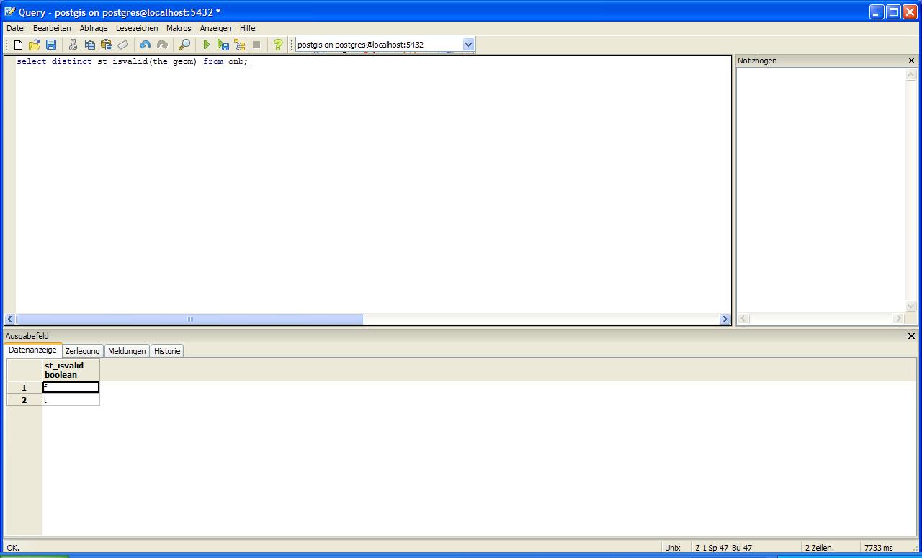Click the Cut scissors icon
The width and height of the screenshot is (922, 558).
pos(73,45)
